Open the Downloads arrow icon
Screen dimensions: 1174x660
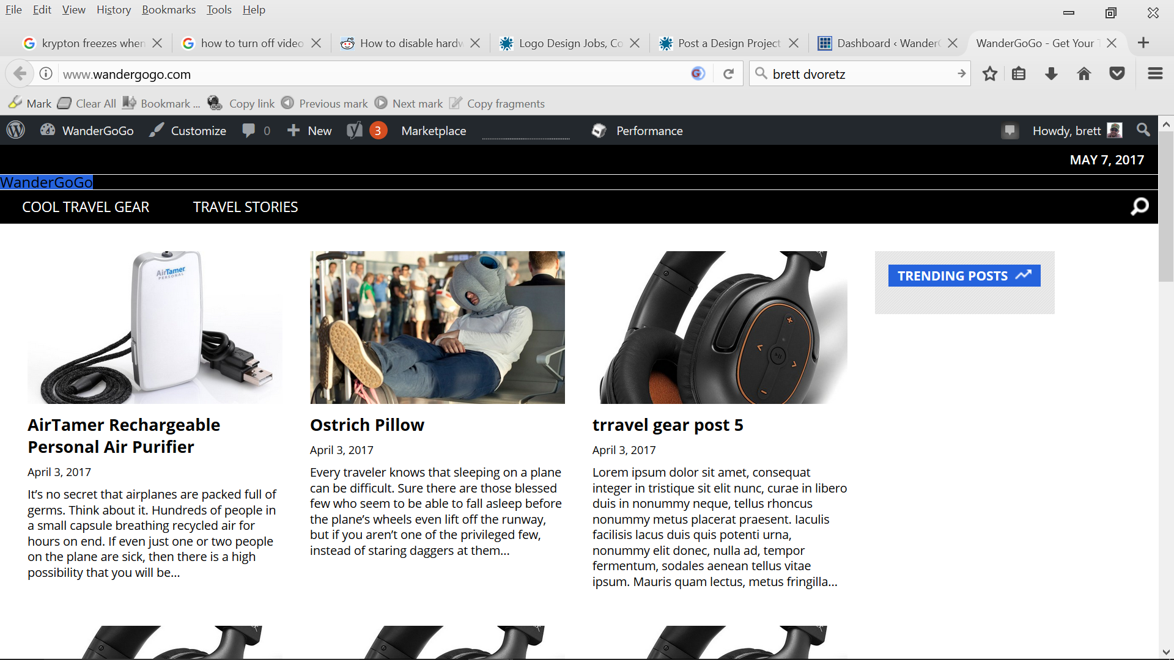pyautogui.click(x=1051, y=74)
